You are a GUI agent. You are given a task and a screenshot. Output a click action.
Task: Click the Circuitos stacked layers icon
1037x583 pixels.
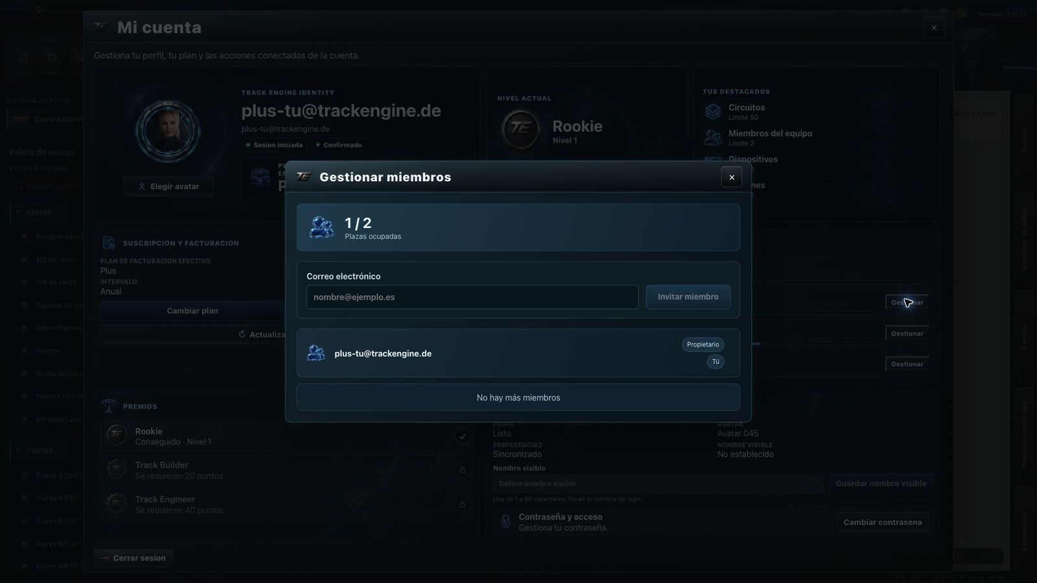(x=713, y=112)
